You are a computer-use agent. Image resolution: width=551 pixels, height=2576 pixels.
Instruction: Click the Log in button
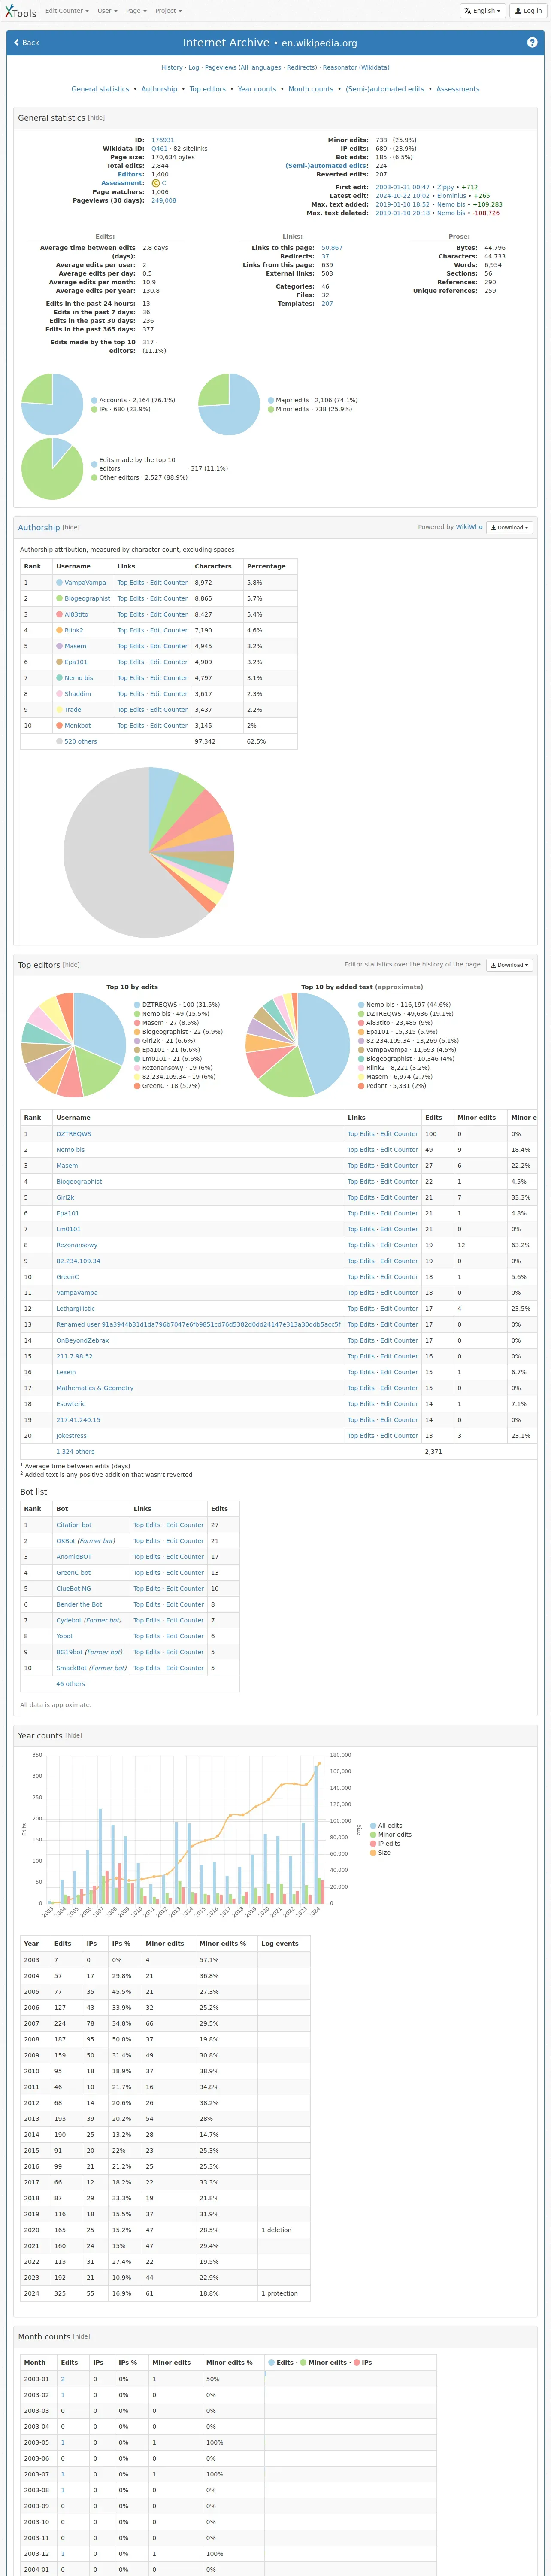527,11
